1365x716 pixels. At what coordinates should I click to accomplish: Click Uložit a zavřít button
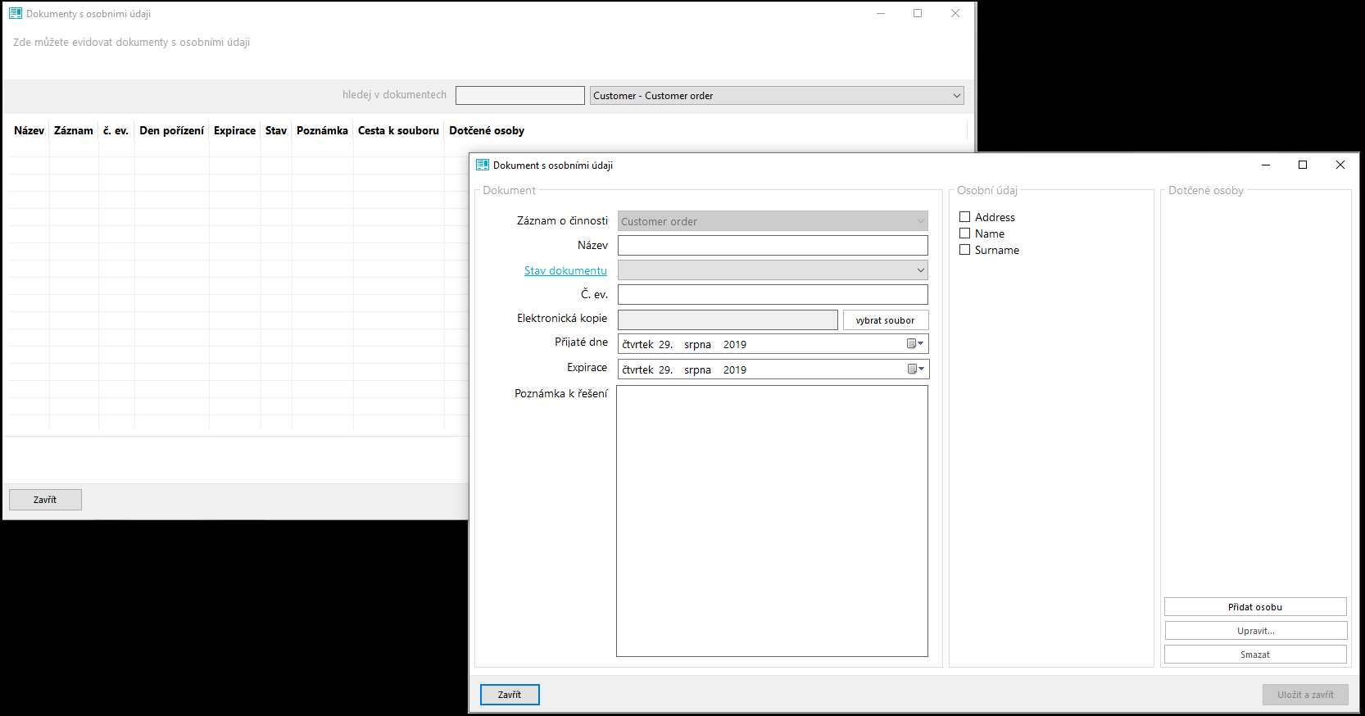1305,695
